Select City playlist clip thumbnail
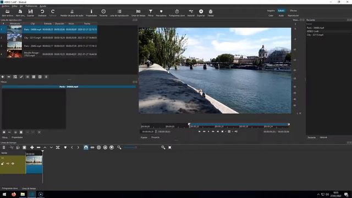Image resolution: width=352 pixels, height=198 pixels. pyautogui.click(x=14, y=37)
